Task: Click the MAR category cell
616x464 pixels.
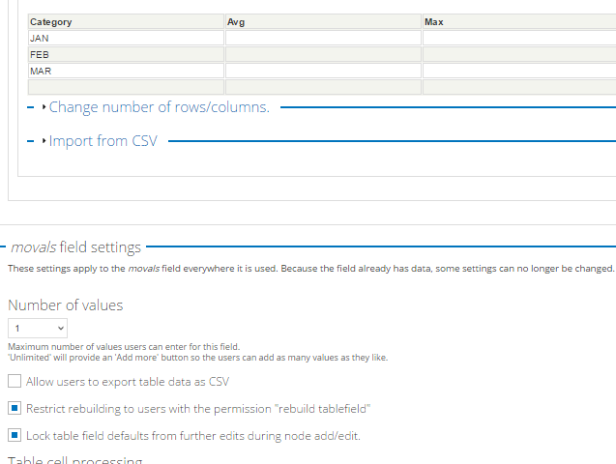Action: pyautogui.click(x=126, y=71)
